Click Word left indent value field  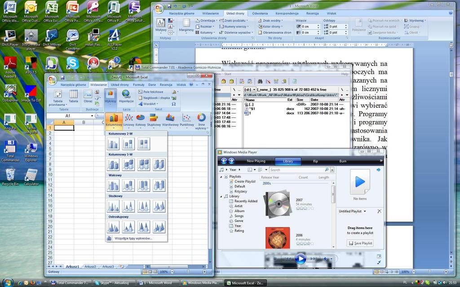point(309,26)
